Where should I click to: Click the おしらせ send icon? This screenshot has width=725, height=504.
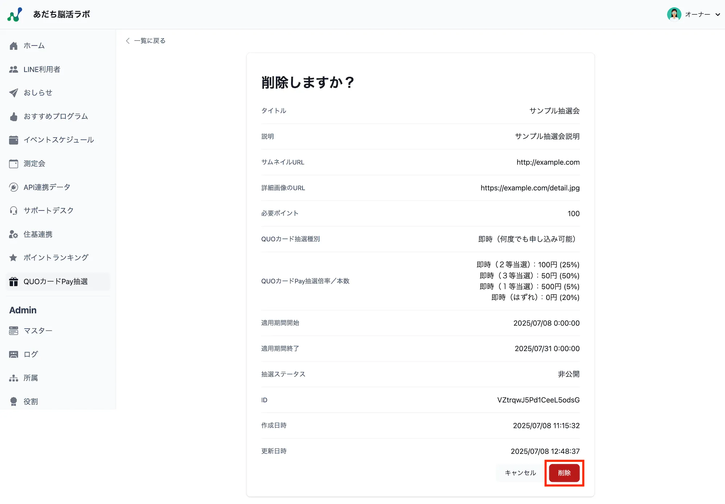click(13, 92)
